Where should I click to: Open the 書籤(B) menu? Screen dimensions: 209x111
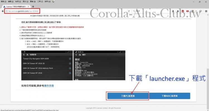33,2
